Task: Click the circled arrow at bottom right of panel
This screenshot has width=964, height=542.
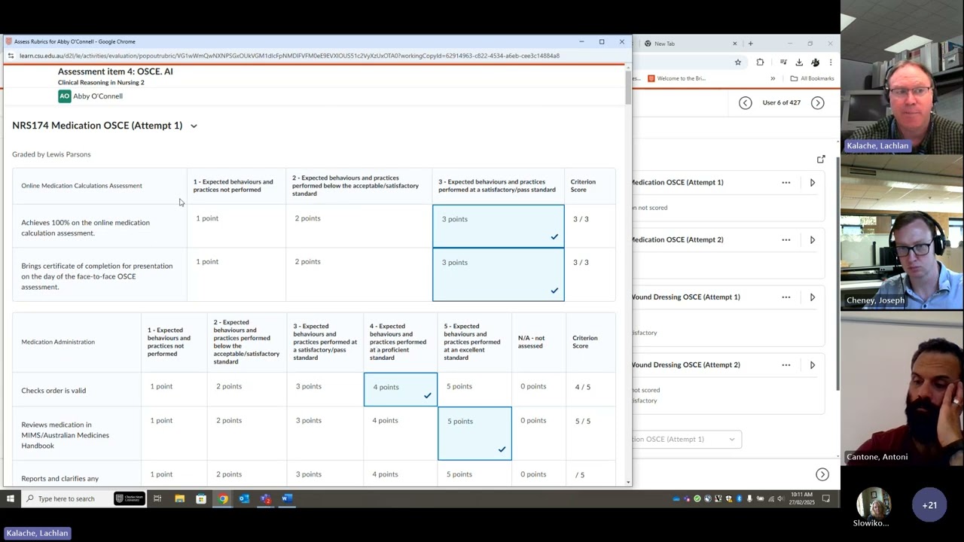Action: (822, 474)
